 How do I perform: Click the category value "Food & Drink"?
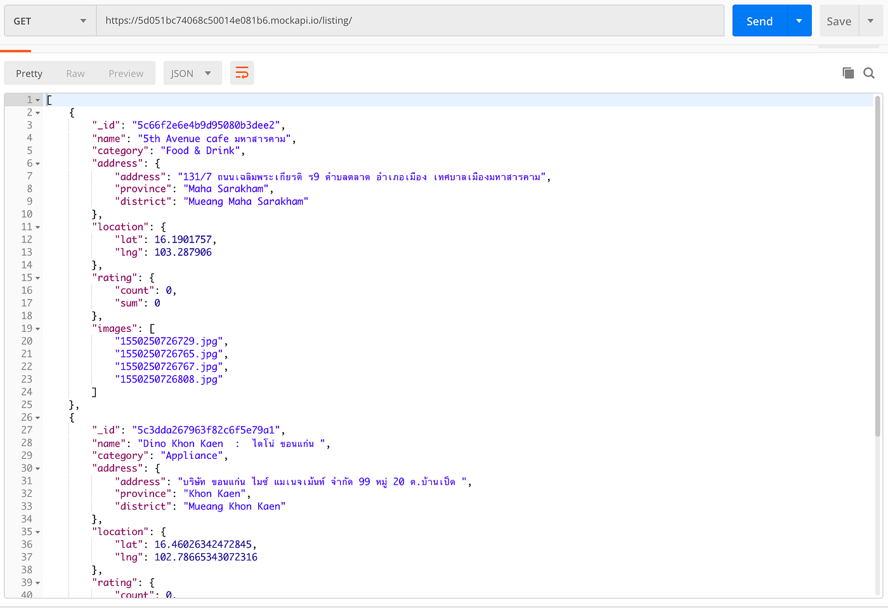pyautogui.click(x=200, y=150)
